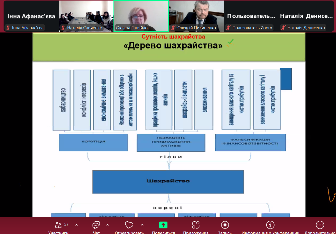
Task: Open the Чат chat icon
Action: (96, 225)
